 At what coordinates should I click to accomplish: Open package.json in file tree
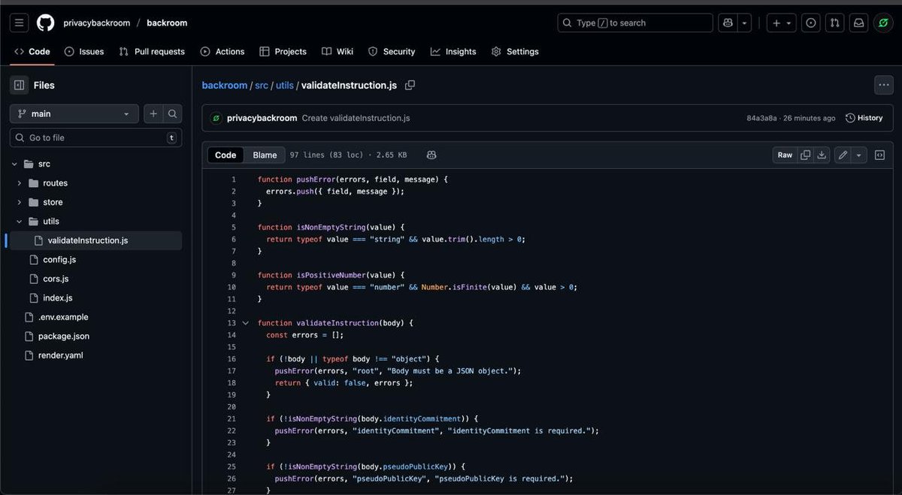click(x=64, y=337)
